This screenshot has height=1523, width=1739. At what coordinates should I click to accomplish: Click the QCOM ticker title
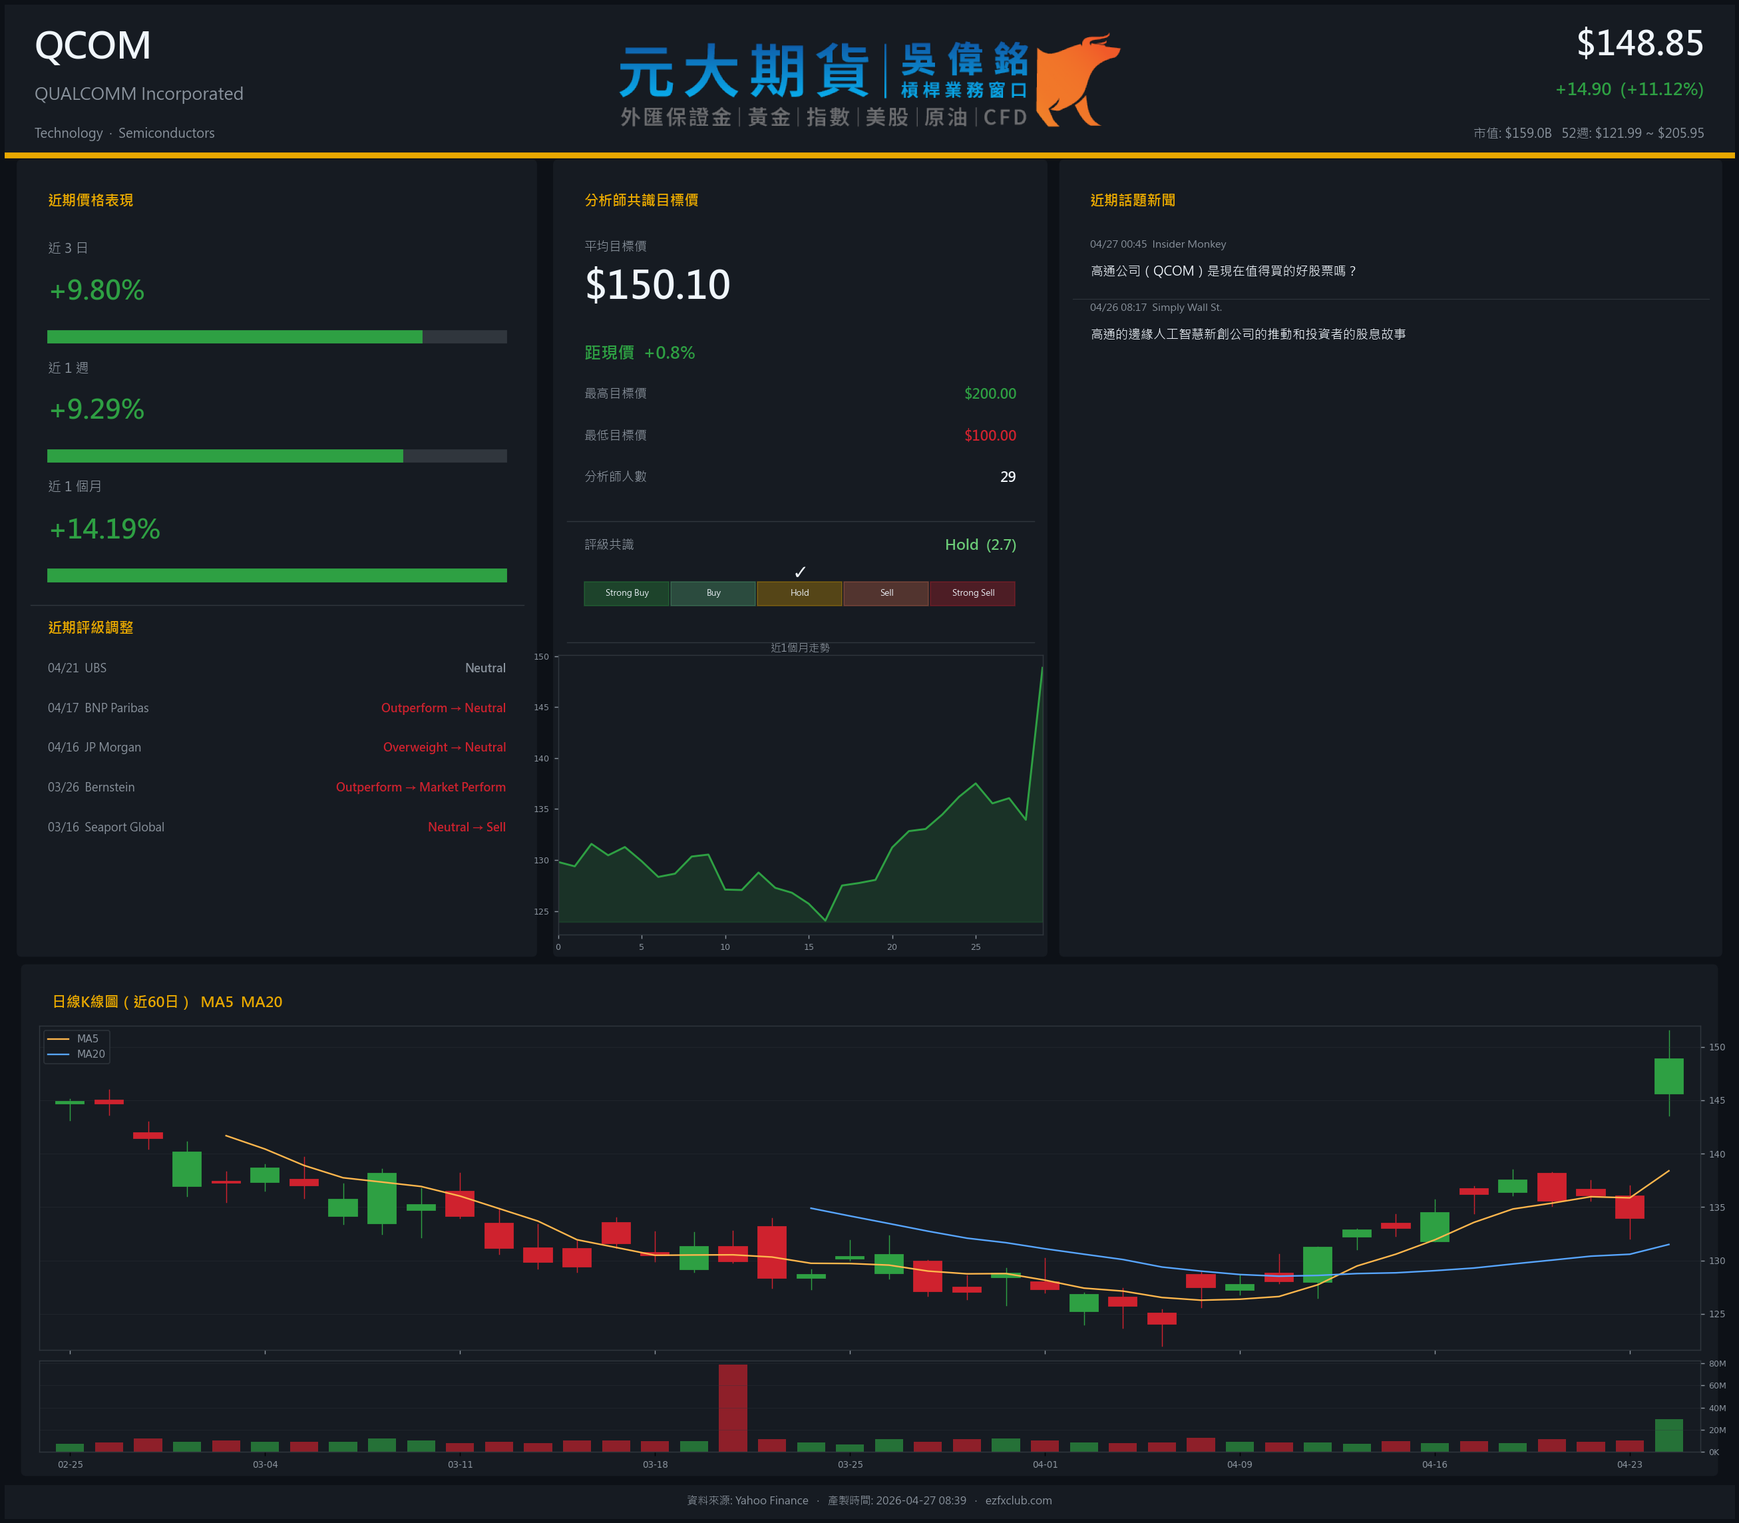pyautogui.click(x=93, y=45)
